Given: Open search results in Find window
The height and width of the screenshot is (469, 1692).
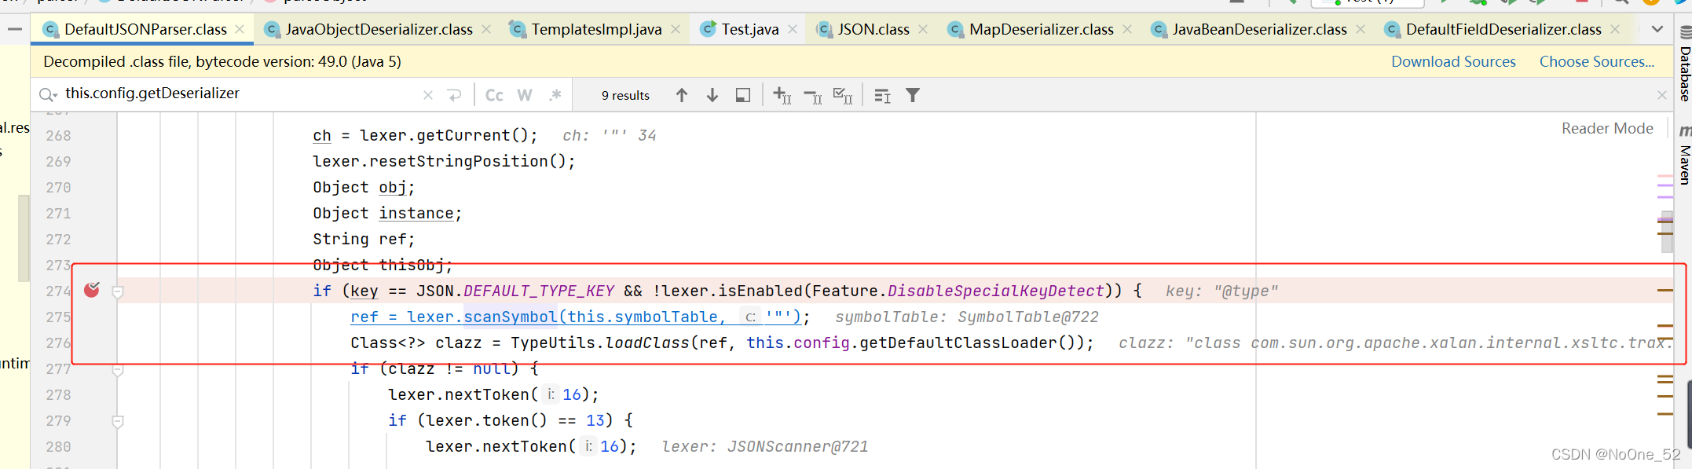Looking at the screenshot, I should point(743,95).
